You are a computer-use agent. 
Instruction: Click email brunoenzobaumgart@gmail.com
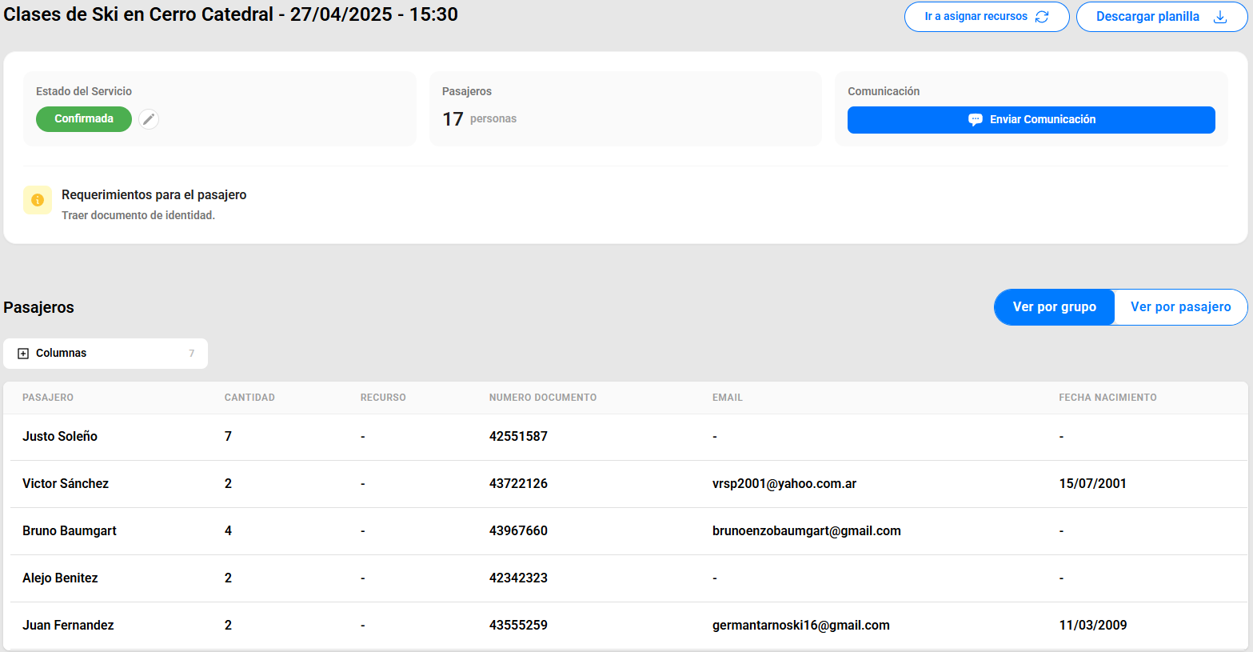tap(807, 531)
